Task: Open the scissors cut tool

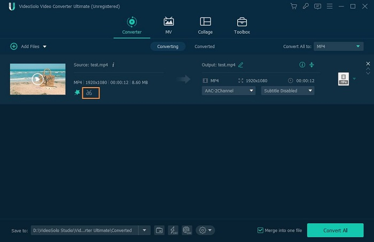Action: click(89, 93)
